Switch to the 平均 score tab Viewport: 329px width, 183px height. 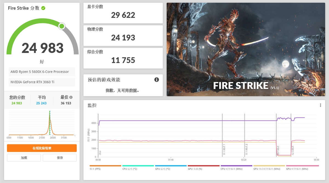click(x=41, y=100)
